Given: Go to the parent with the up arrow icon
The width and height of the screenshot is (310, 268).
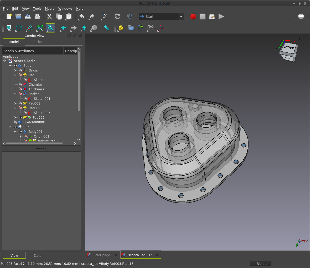Looking at the screenshot, I should 84,28.
